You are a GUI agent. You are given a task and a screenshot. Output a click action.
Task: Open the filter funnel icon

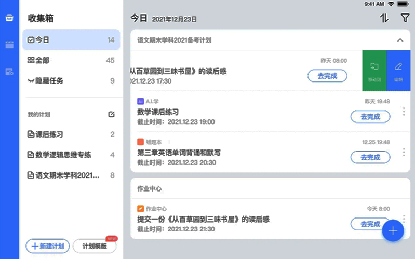point(405,18)
